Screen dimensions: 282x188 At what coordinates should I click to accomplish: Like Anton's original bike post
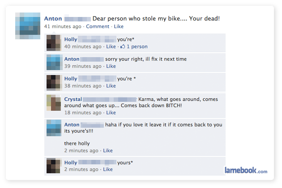pyautogui.click(x=119, y=26)
